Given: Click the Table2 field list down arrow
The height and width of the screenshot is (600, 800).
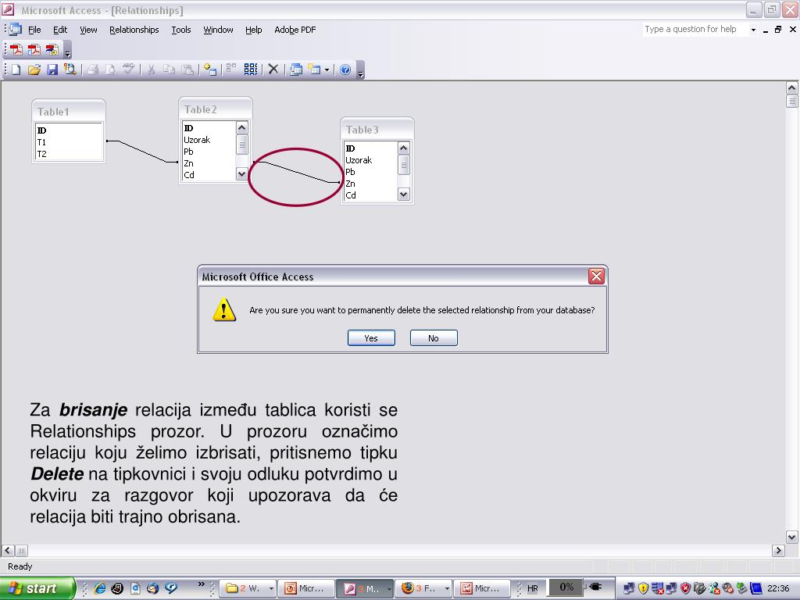Looking at the screenshot, I should point(242,174).
